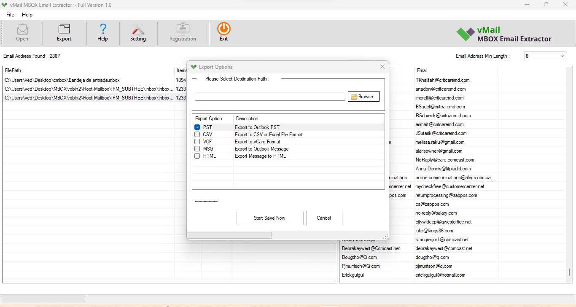
Task: Tick the VCF export checkbox
Action: 197,142
